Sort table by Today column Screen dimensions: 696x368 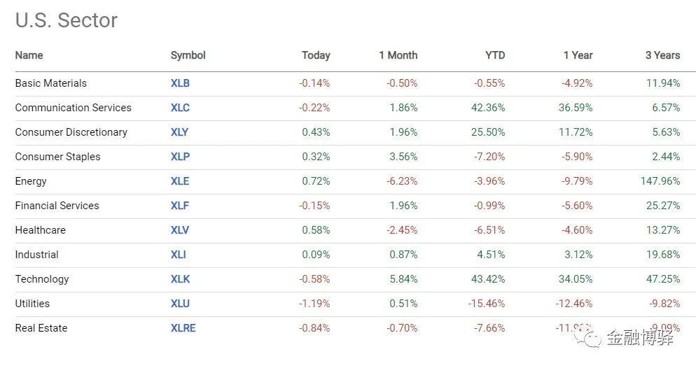coord(316,55)
